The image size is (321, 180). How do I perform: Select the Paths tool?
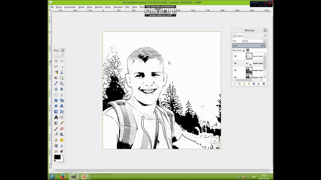click(62, 78)
